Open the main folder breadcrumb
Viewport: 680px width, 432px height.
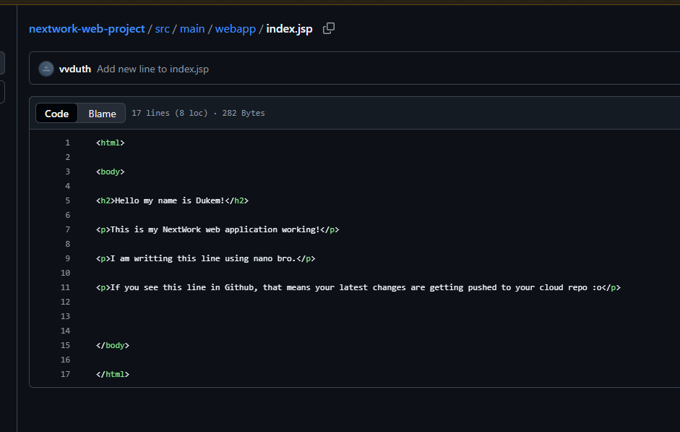coord(192,28)
